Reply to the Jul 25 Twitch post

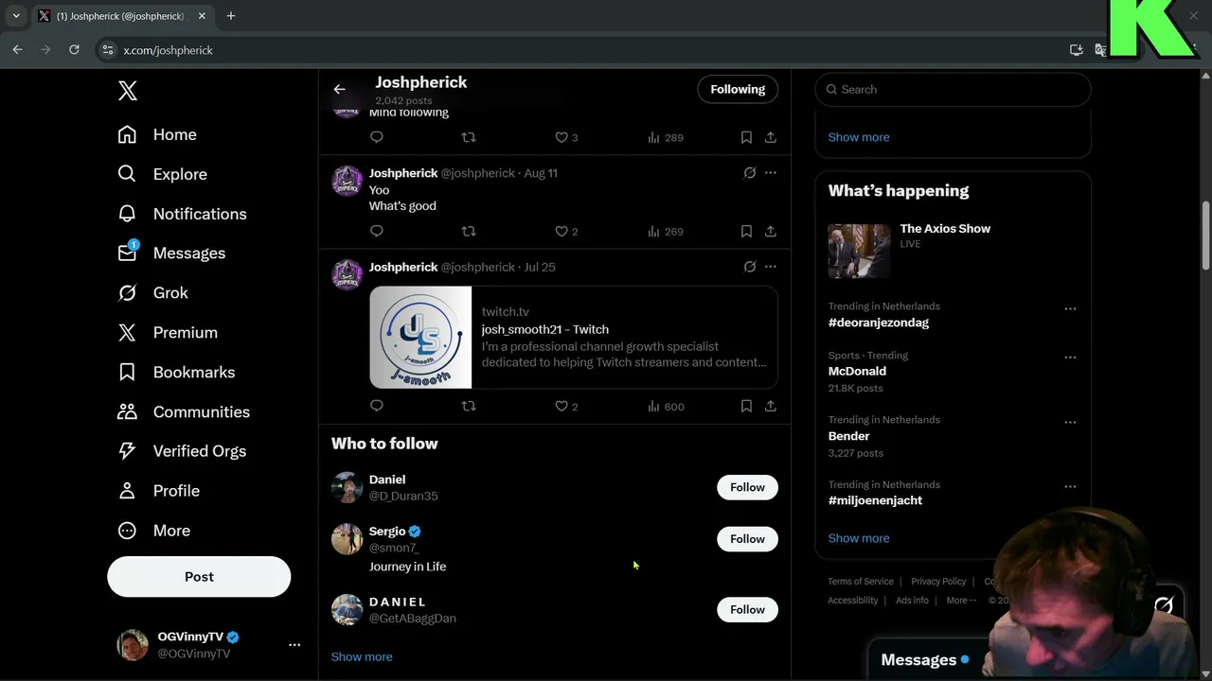(x=377, y=407)
